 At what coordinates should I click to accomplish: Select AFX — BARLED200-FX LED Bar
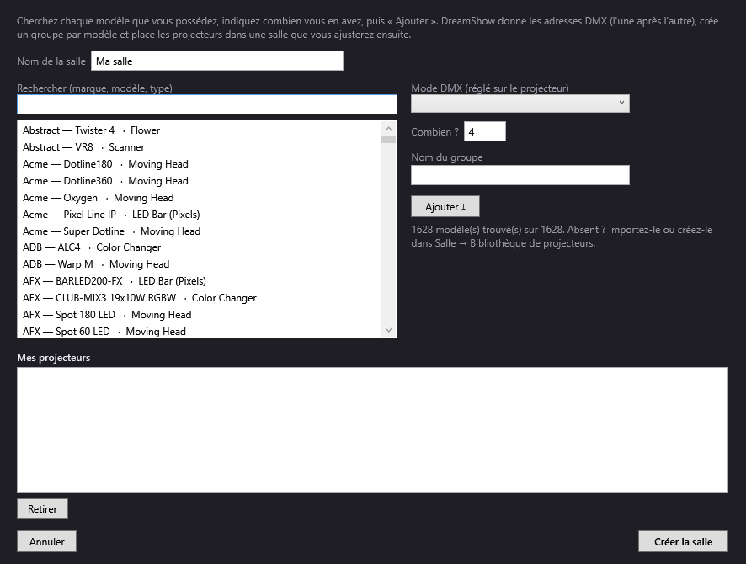point(200,281)
